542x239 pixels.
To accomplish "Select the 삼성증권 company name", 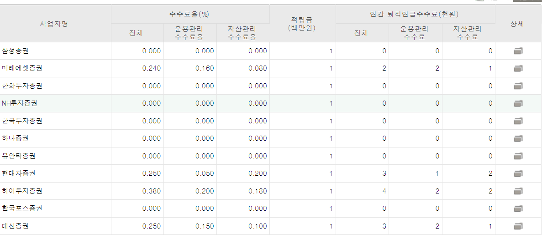I will coord(15,51).
